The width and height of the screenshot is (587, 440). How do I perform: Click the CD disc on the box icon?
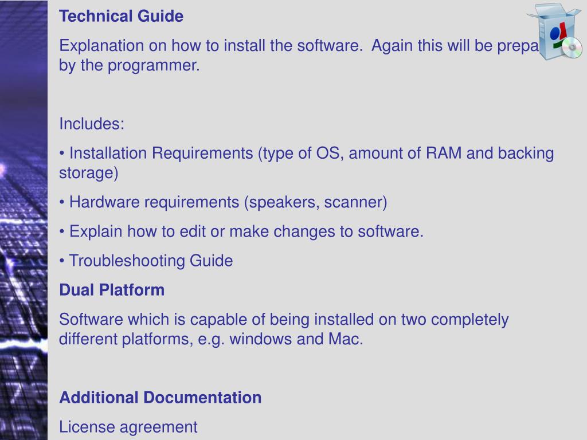coord(572,48)
